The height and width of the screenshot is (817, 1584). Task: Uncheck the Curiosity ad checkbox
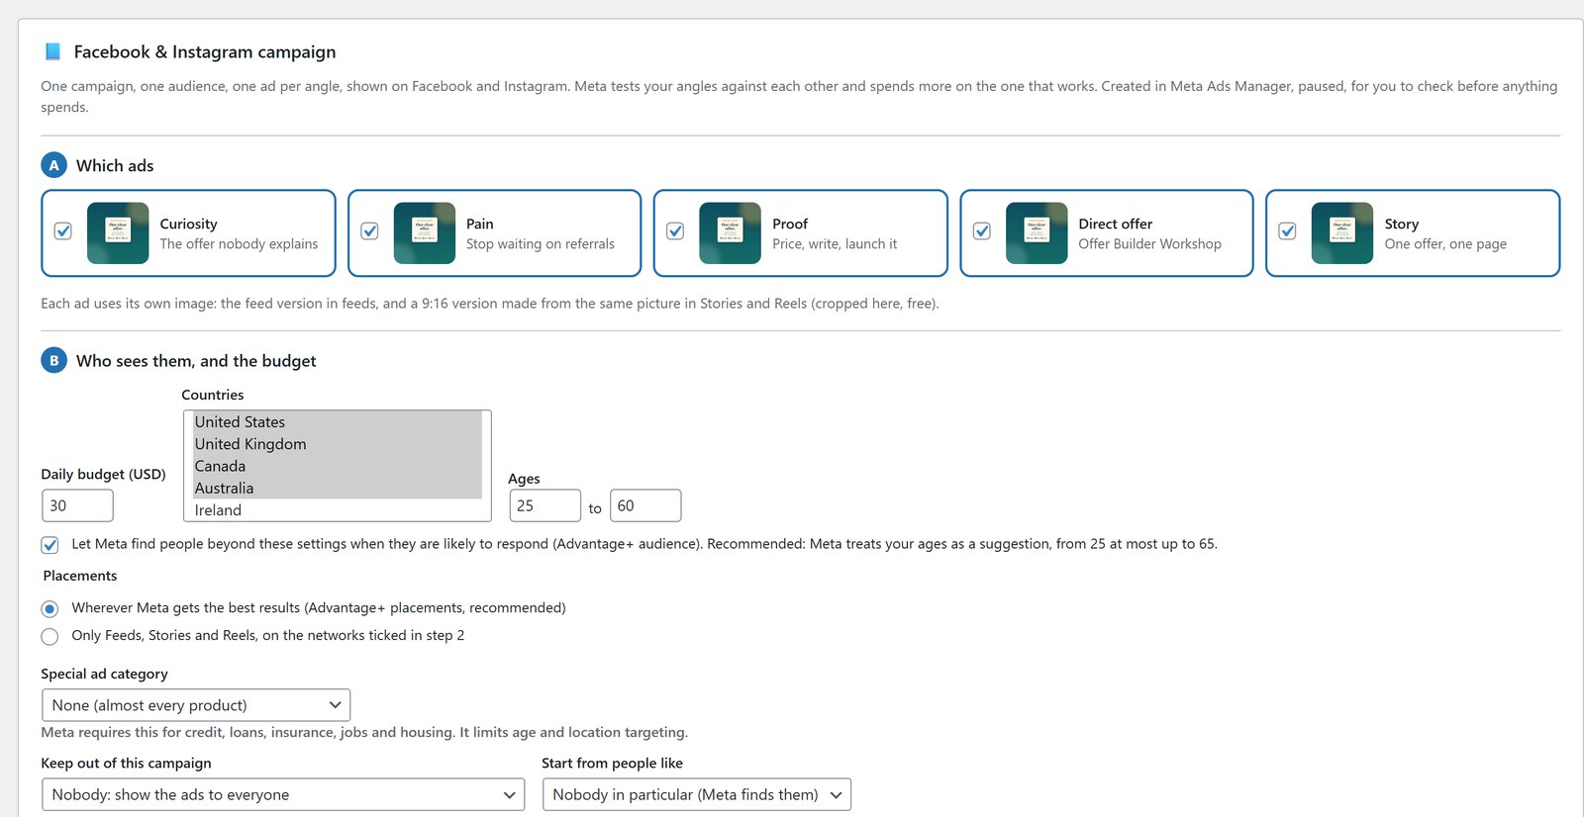(63, 230)
